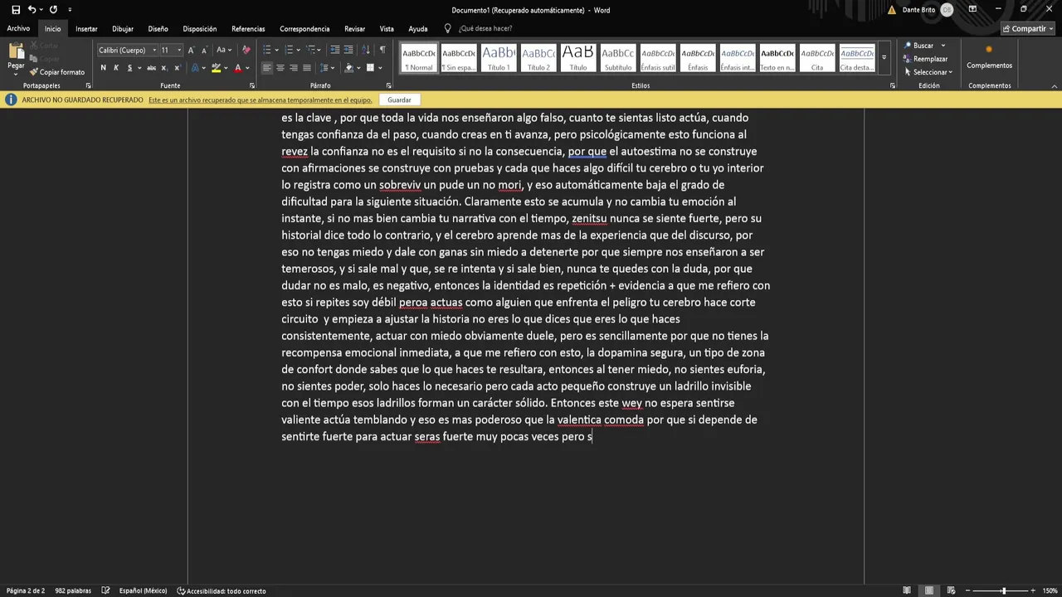Open the Pegar clipboard paste icon

click(x=16, y=51)
